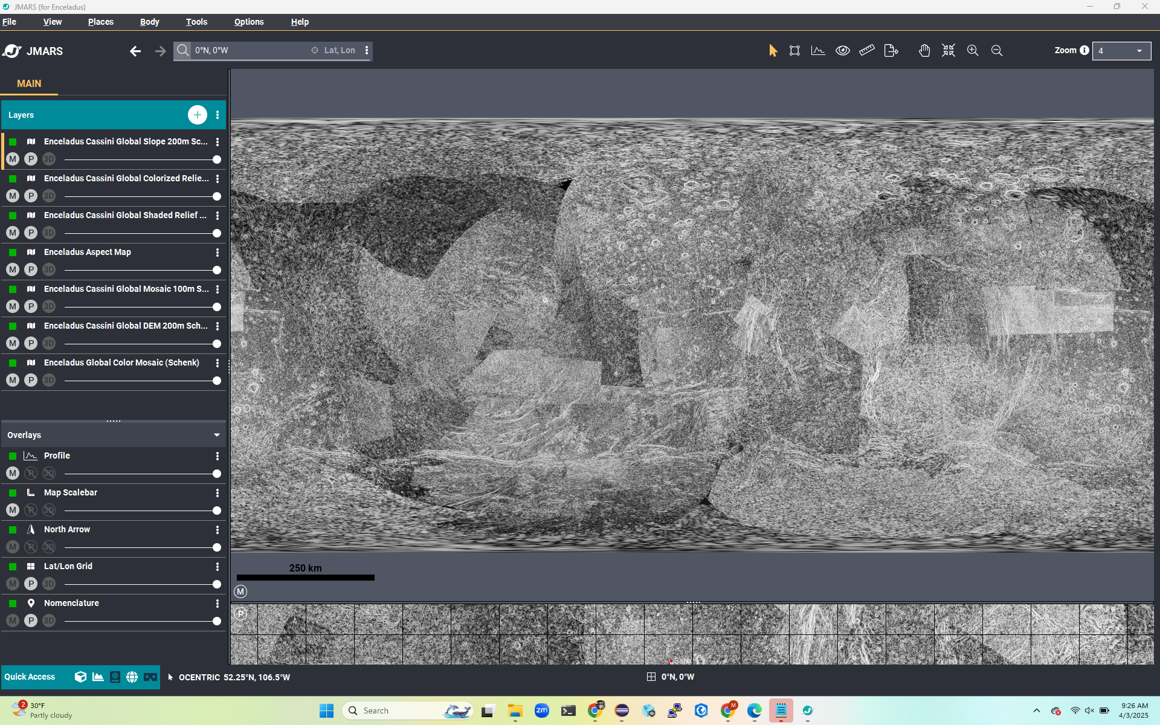Image resolution: width=1160 pixels, height=725 pixels.
Task: Open location bar options kebab menu
Action: pos(367,50)
